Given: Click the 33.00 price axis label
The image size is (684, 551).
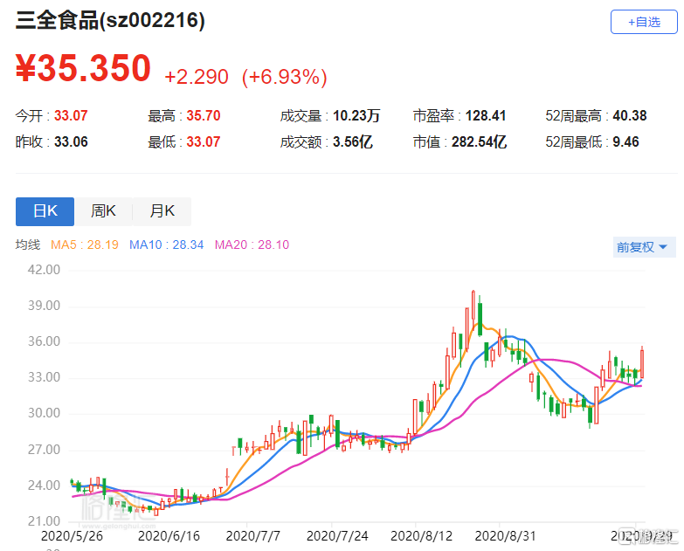Looking at the screenshot, I should click(44, 377).
